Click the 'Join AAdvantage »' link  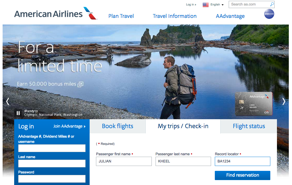point(69,126)
